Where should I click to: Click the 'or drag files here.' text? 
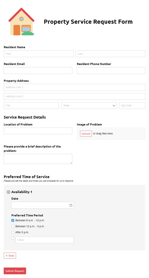(x=103, y=134)
